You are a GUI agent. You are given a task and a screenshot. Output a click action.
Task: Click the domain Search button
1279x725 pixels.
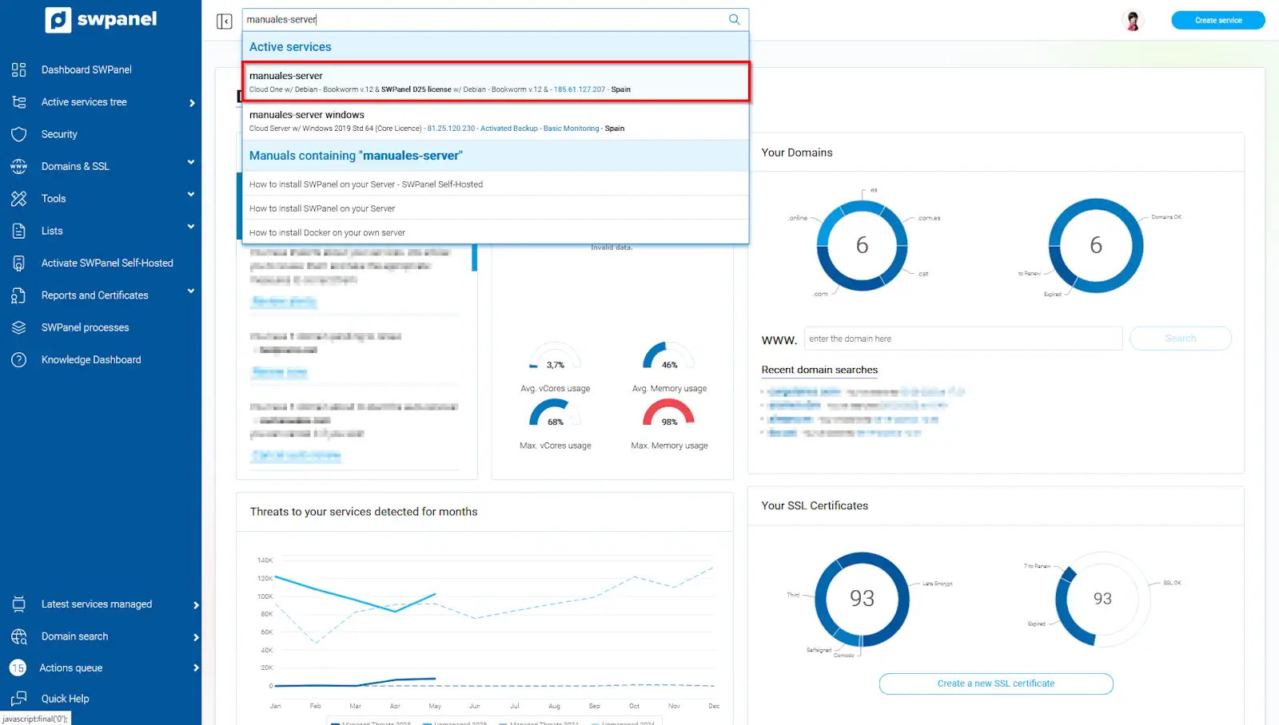[x=1181, y=339]
